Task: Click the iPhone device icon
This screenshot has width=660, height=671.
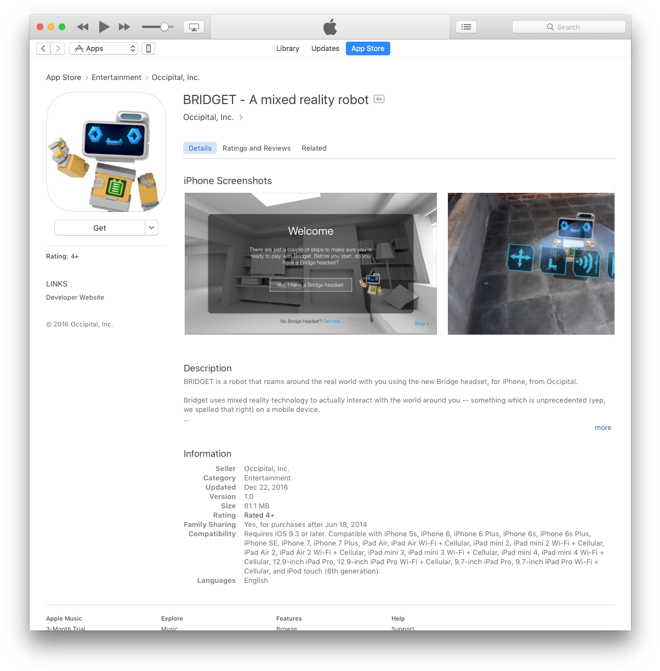Action: (x=148, y=49)
